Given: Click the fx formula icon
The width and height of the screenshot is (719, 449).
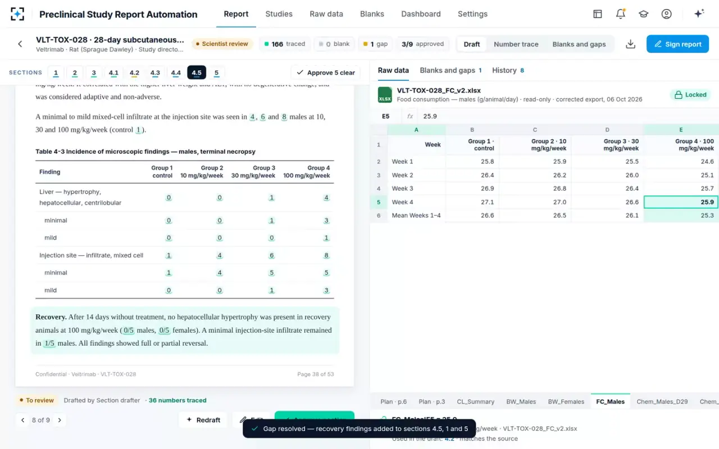Looking at the screenshot, I should click(x=410, y=116).
